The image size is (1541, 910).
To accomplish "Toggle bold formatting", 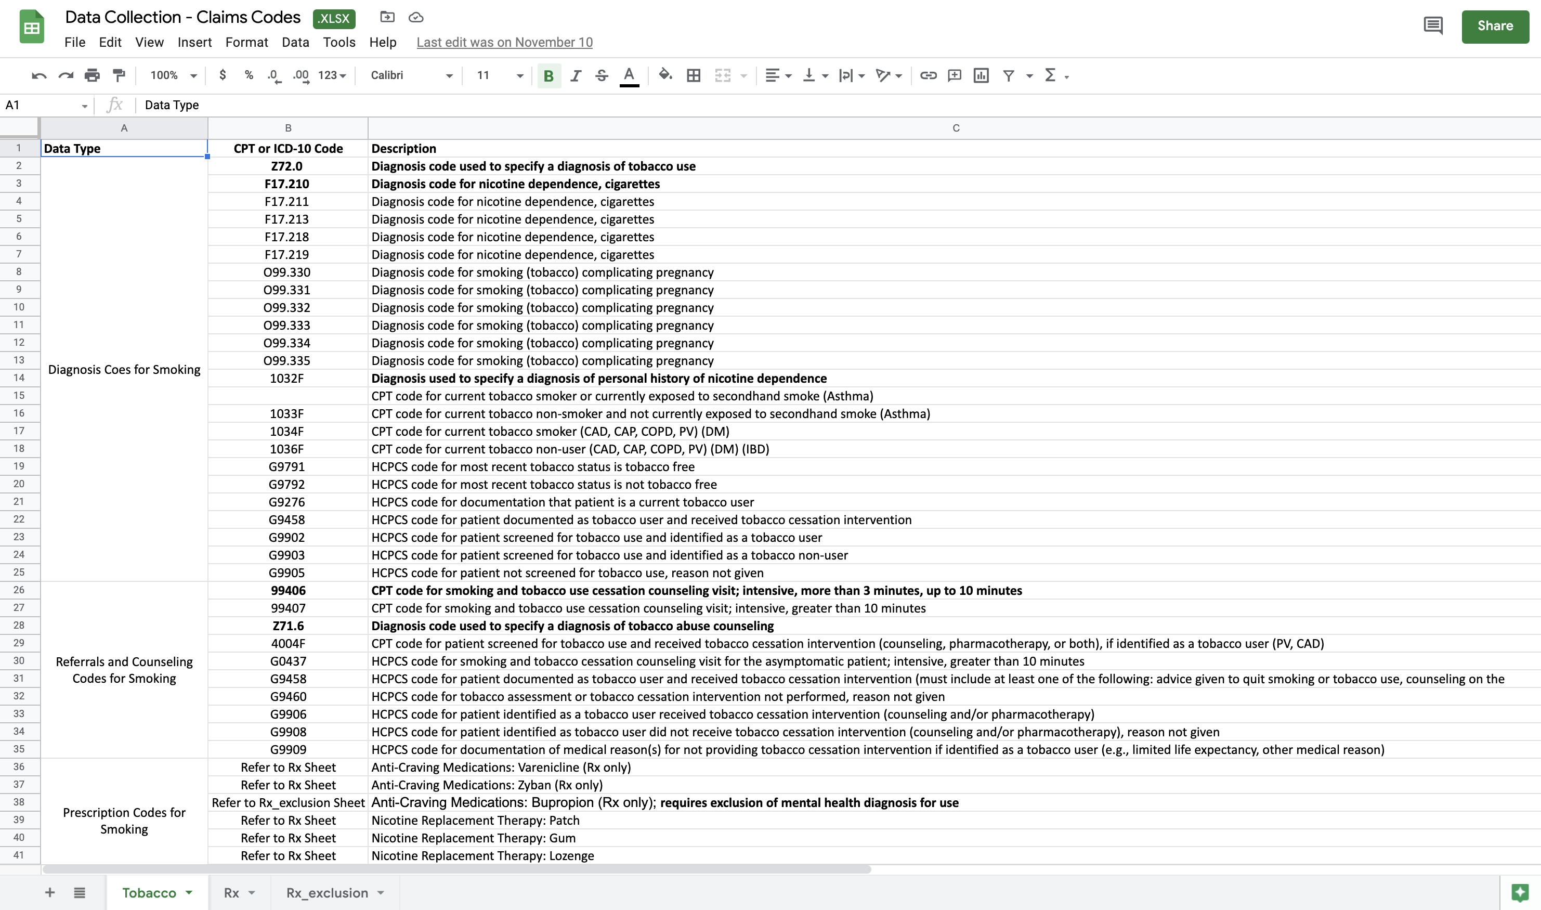I will click(x=549, y=75).
